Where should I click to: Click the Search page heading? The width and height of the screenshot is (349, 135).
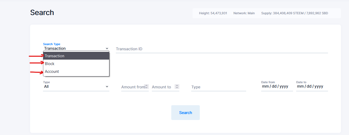tap(42, 12)
